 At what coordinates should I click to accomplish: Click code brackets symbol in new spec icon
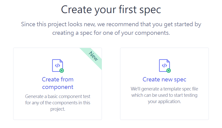click(164, 66)
